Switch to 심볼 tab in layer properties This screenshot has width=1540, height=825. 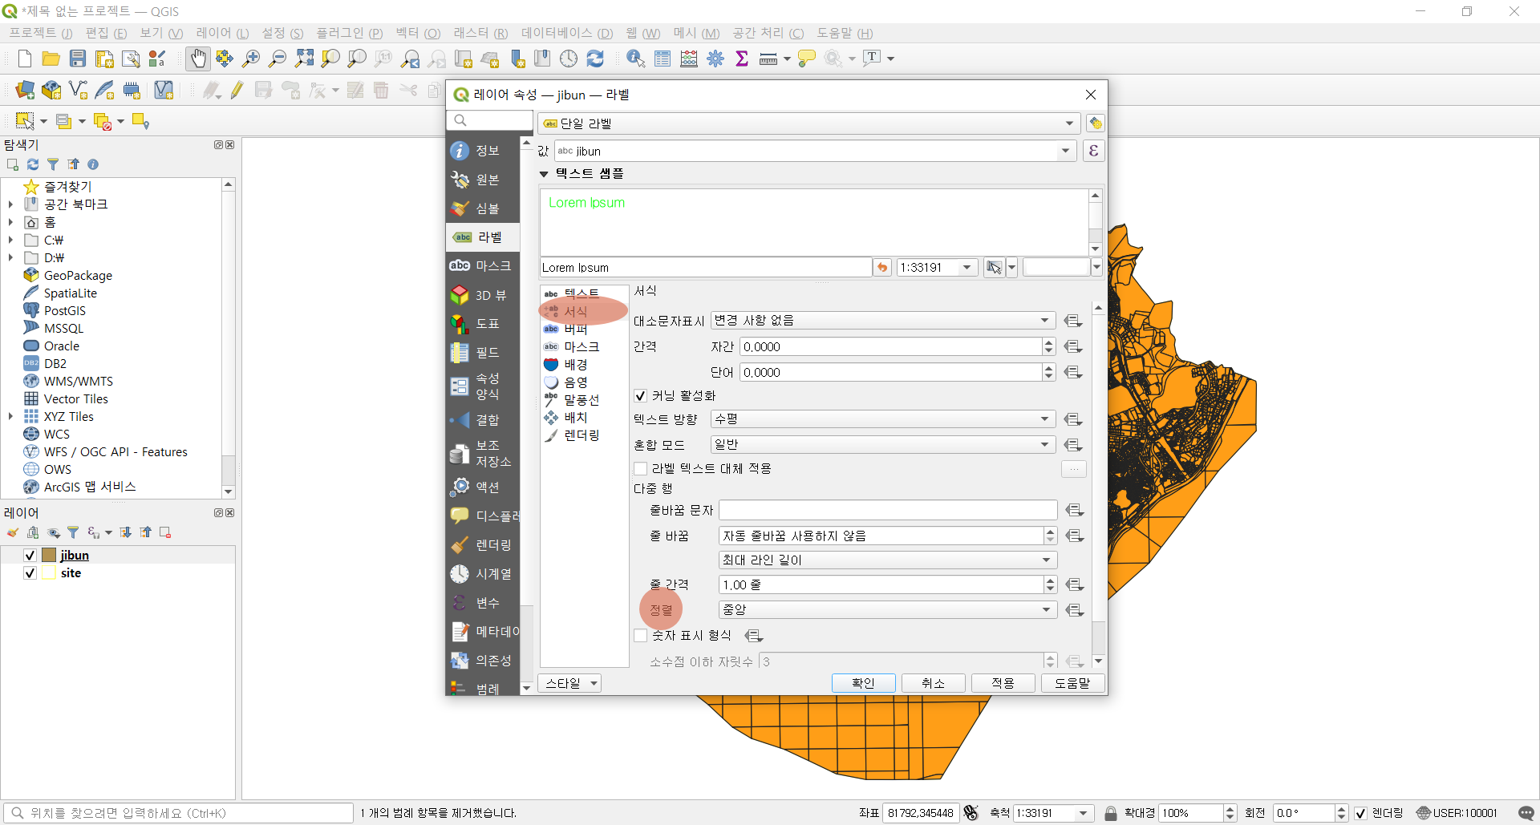pyautogui.click(x=483, y=209)
